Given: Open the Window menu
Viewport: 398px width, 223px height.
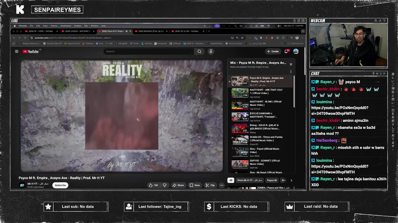Looking at the screenshot, I should click(94, 26).
